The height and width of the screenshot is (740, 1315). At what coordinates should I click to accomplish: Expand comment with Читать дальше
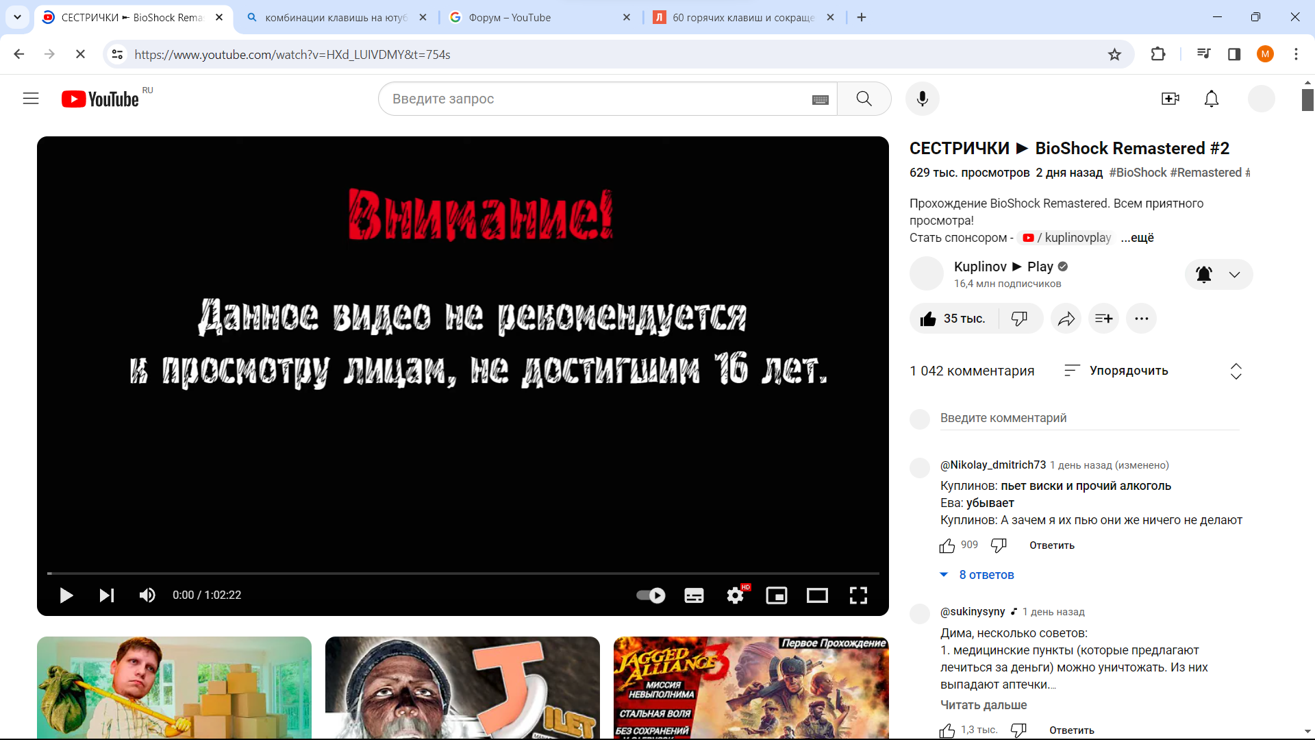(984, 705)
